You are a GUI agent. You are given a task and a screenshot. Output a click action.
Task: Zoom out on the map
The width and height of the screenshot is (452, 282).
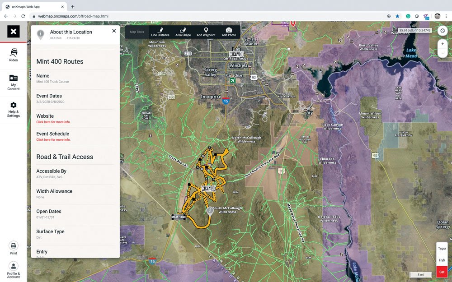point(443,53)
